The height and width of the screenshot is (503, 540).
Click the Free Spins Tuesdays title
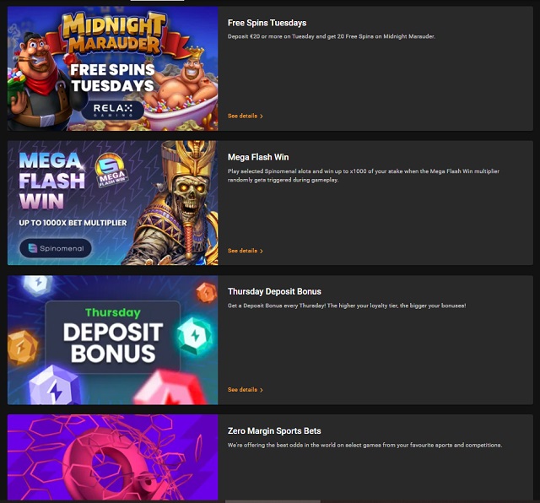tap(267, 23)
